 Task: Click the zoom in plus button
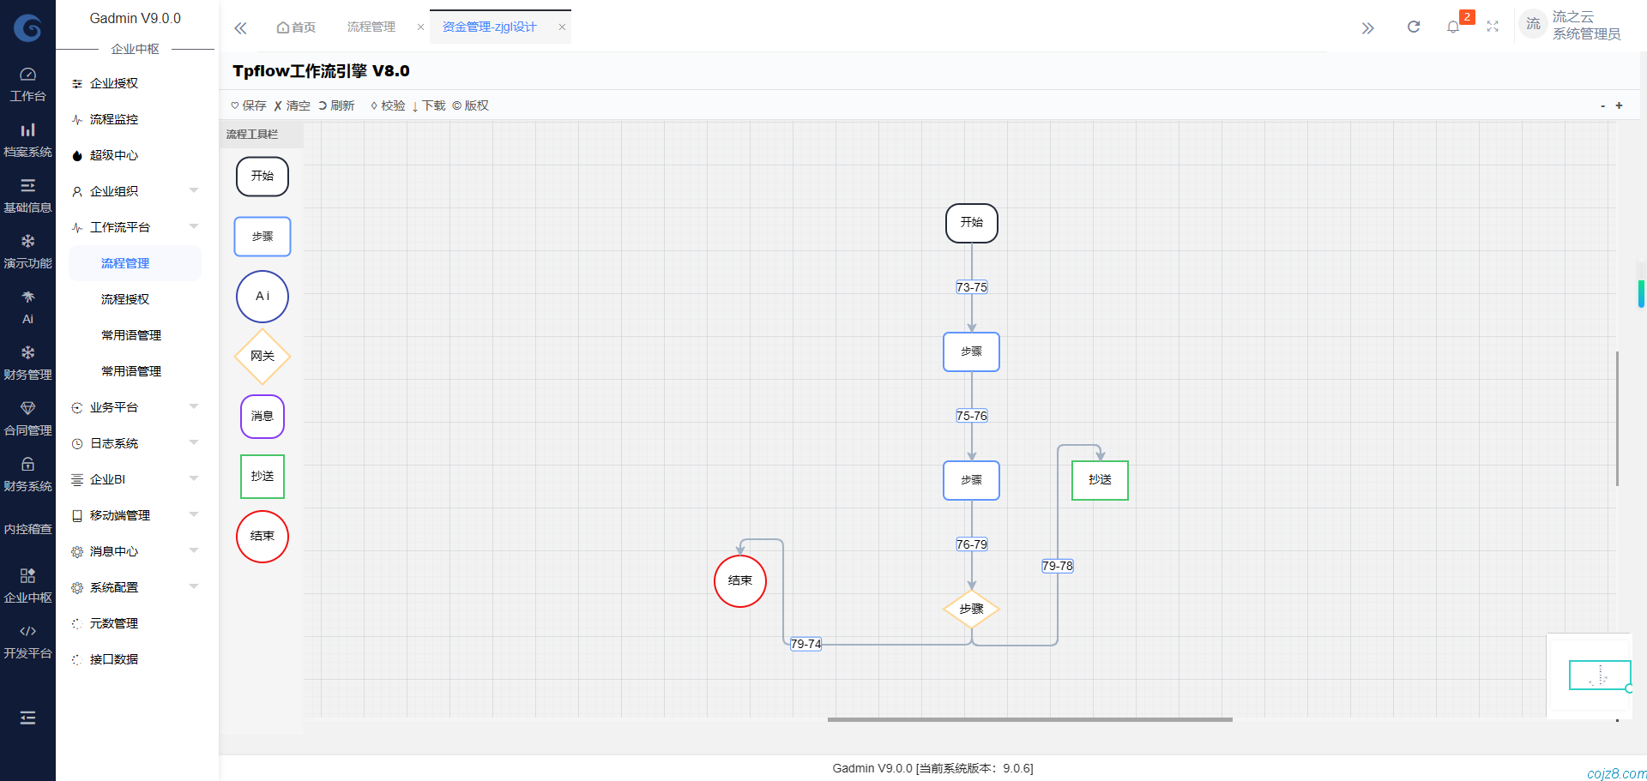[x=1619, y=105]
